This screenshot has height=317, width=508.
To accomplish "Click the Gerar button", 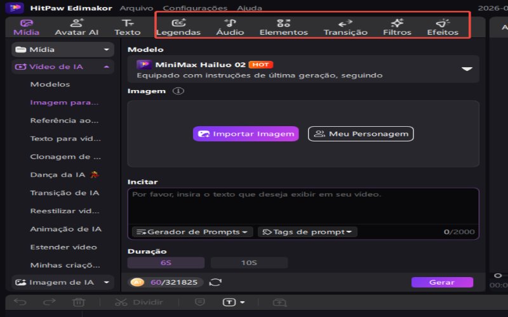I will pos(442,282).
